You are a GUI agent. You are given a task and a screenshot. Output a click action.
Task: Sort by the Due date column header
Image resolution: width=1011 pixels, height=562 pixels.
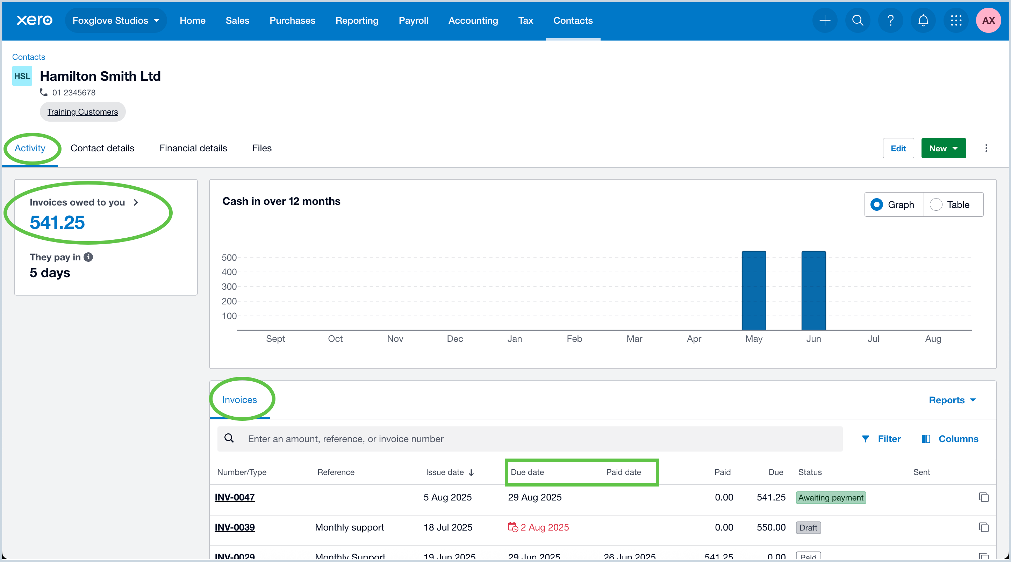527,472
